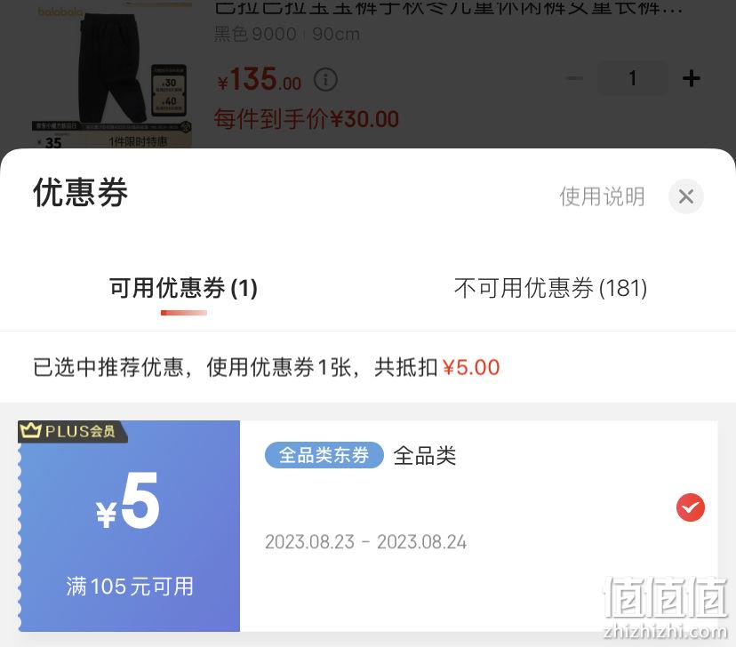Image resolution: width=736 pixels, height=647 pixels.
Task: Click the quantity field showing 1
Action: (632, 78)
